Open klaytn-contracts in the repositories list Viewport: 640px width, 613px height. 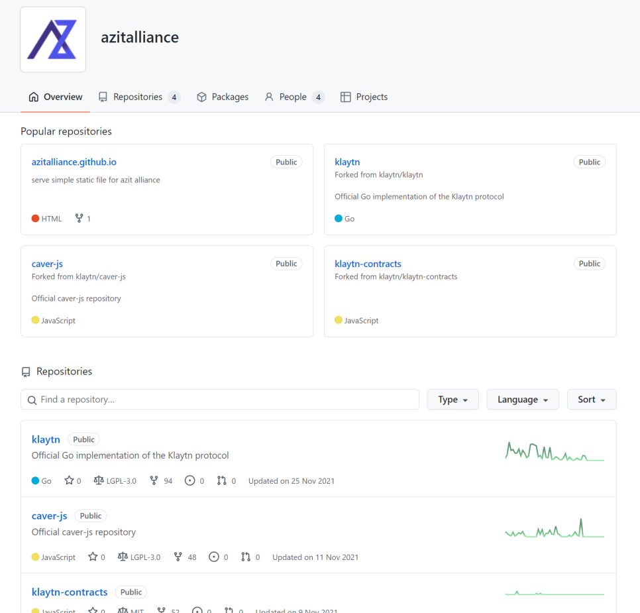pos(70,592)
